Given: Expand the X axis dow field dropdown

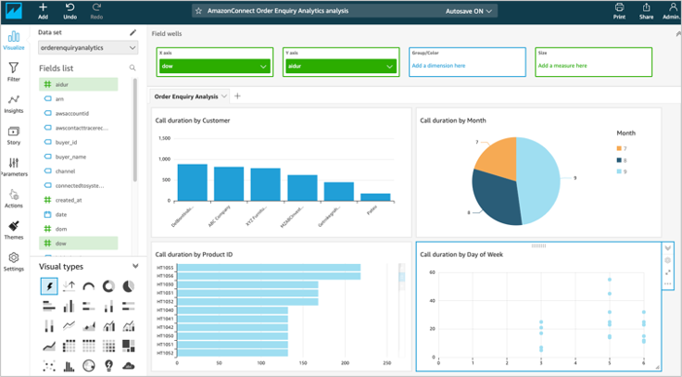Looking at the screenshot, I should click(263, 67).
